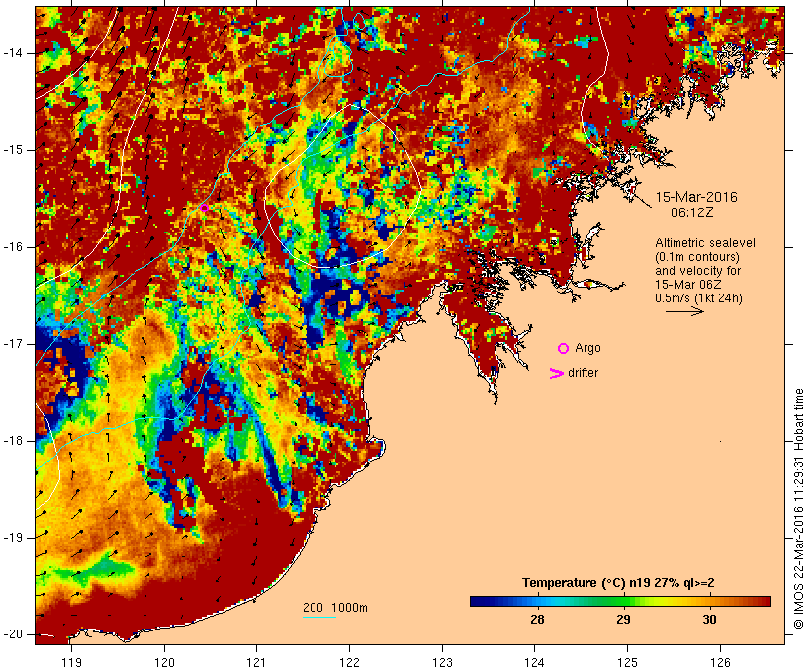
Task: Click the time text 06:12Z
Action: [692, 212]
